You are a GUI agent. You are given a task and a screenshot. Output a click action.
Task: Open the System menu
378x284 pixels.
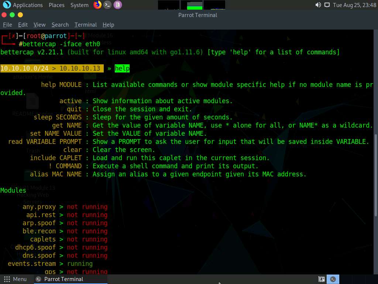pos(79,5)
